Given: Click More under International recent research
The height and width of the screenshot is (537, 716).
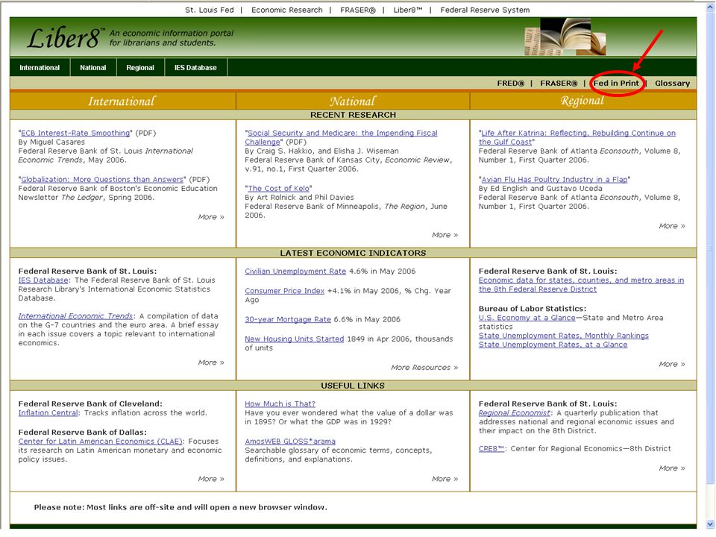Looking at the screenshot, I should tap(211, 217).
